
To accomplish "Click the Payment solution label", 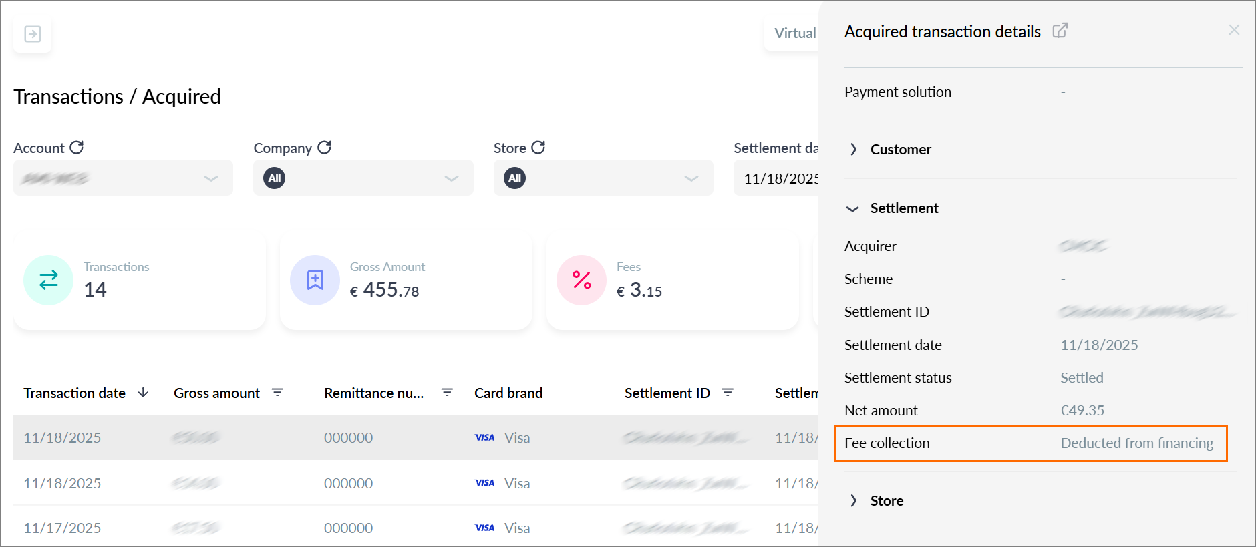I will (898, 92).
